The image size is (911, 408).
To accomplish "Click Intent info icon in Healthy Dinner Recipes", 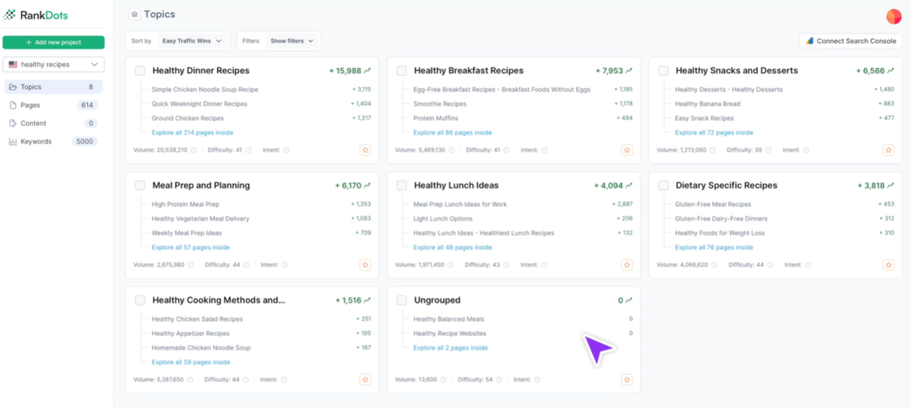I will click(287, 150).
